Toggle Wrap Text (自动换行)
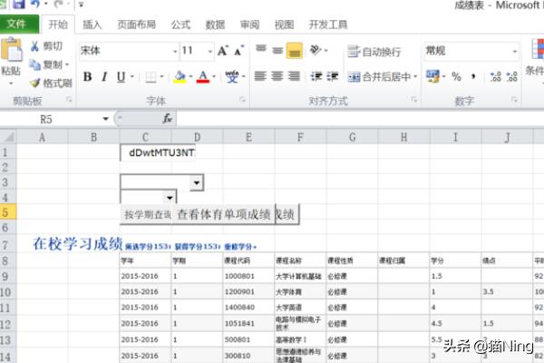544x363 pixels. [373, 52]
